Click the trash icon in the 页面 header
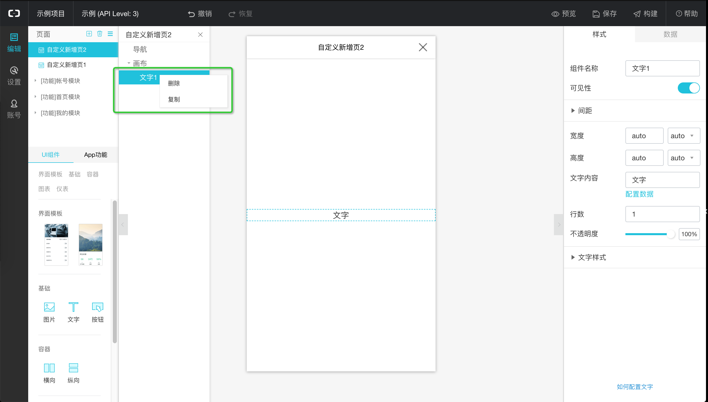 [x=100, y=34]
